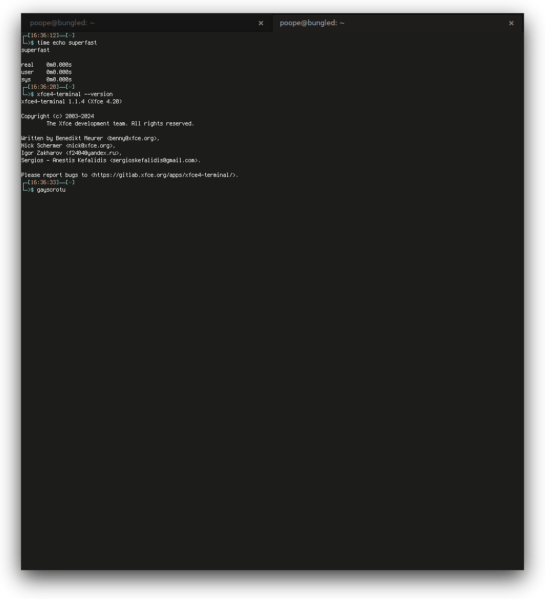Click the 'real 0m0.000s' output line
The width and height of the screenshot is (545, 599).
tap(47, 65)
